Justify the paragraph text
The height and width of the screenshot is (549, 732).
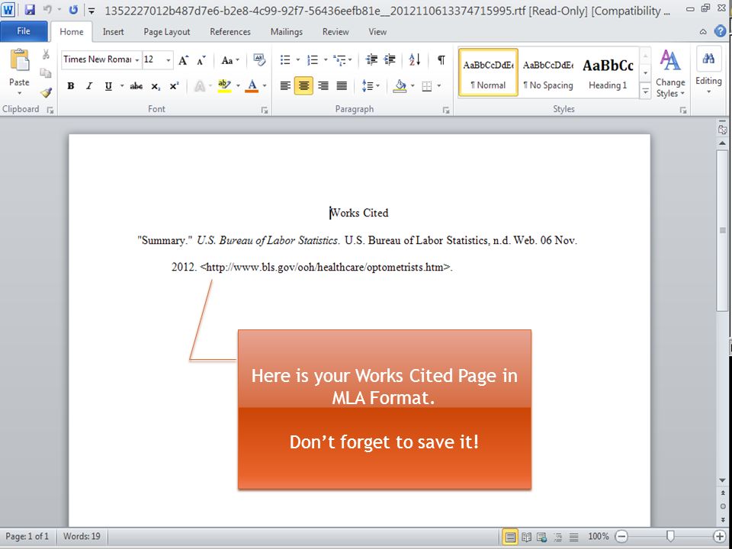point(342,86)
